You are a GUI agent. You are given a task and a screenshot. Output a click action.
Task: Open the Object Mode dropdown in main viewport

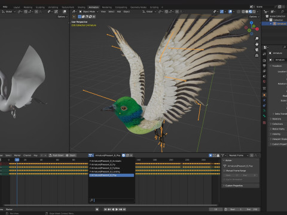click(x=89, y=12)
